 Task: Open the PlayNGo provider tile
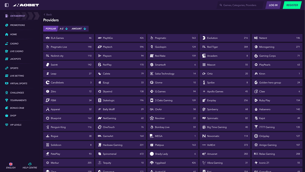(120, 38)
